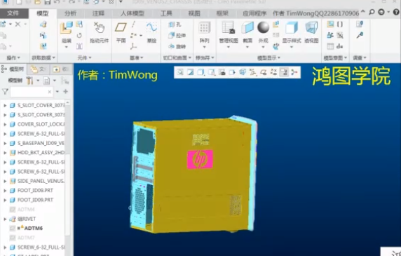Click the 孔 hole tool
Screen dimensions: 401x272
click(x=175, y=25)
